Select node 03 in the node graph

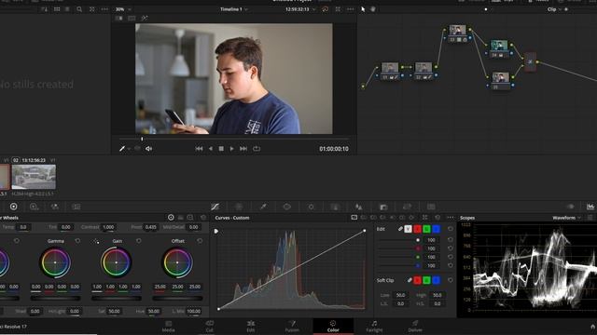click(457, 33)
